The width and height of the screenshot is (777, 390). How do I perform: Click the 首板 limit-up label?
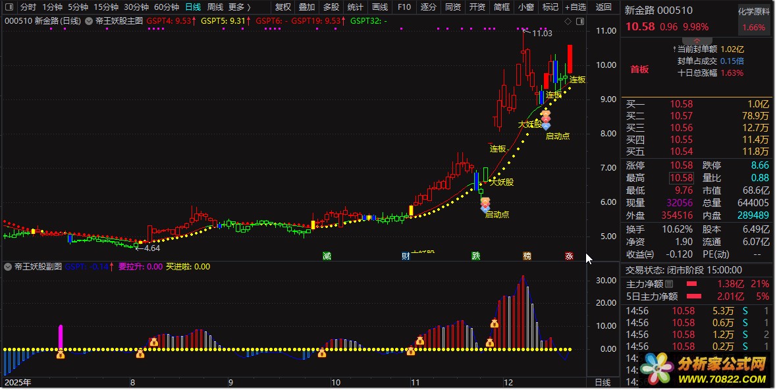click(639, 69)
